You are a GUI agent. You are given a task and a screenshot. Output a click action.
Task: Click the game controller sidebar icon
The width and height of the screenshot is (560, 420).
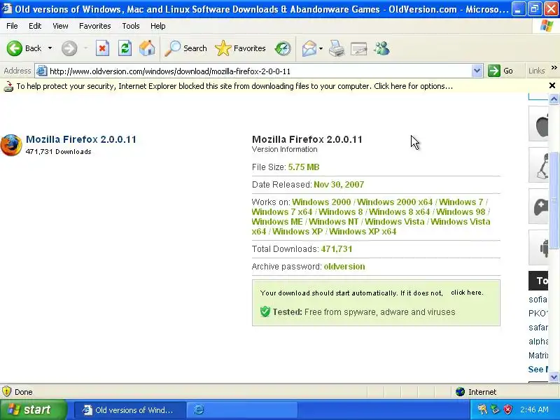coord(539,206)
